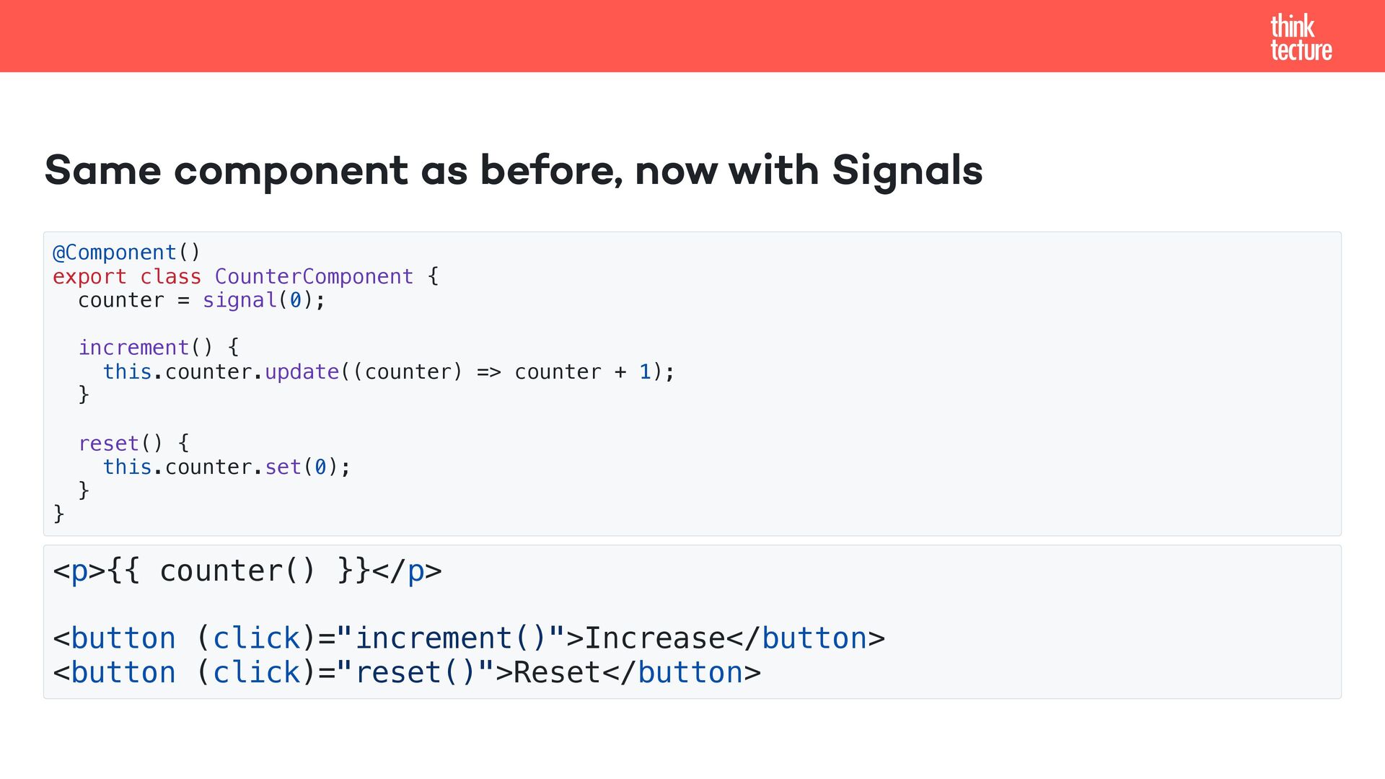The width and height of the screenshot is (1385, 779).
Task: Click the increment method definition in the class
Action: click(133, 348)
